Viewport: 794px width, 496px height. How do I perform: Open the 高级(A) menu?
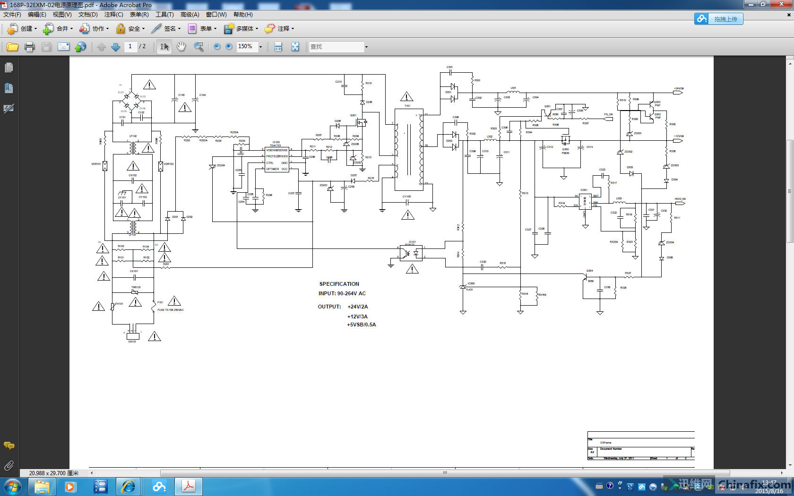[x=190, y=15]
